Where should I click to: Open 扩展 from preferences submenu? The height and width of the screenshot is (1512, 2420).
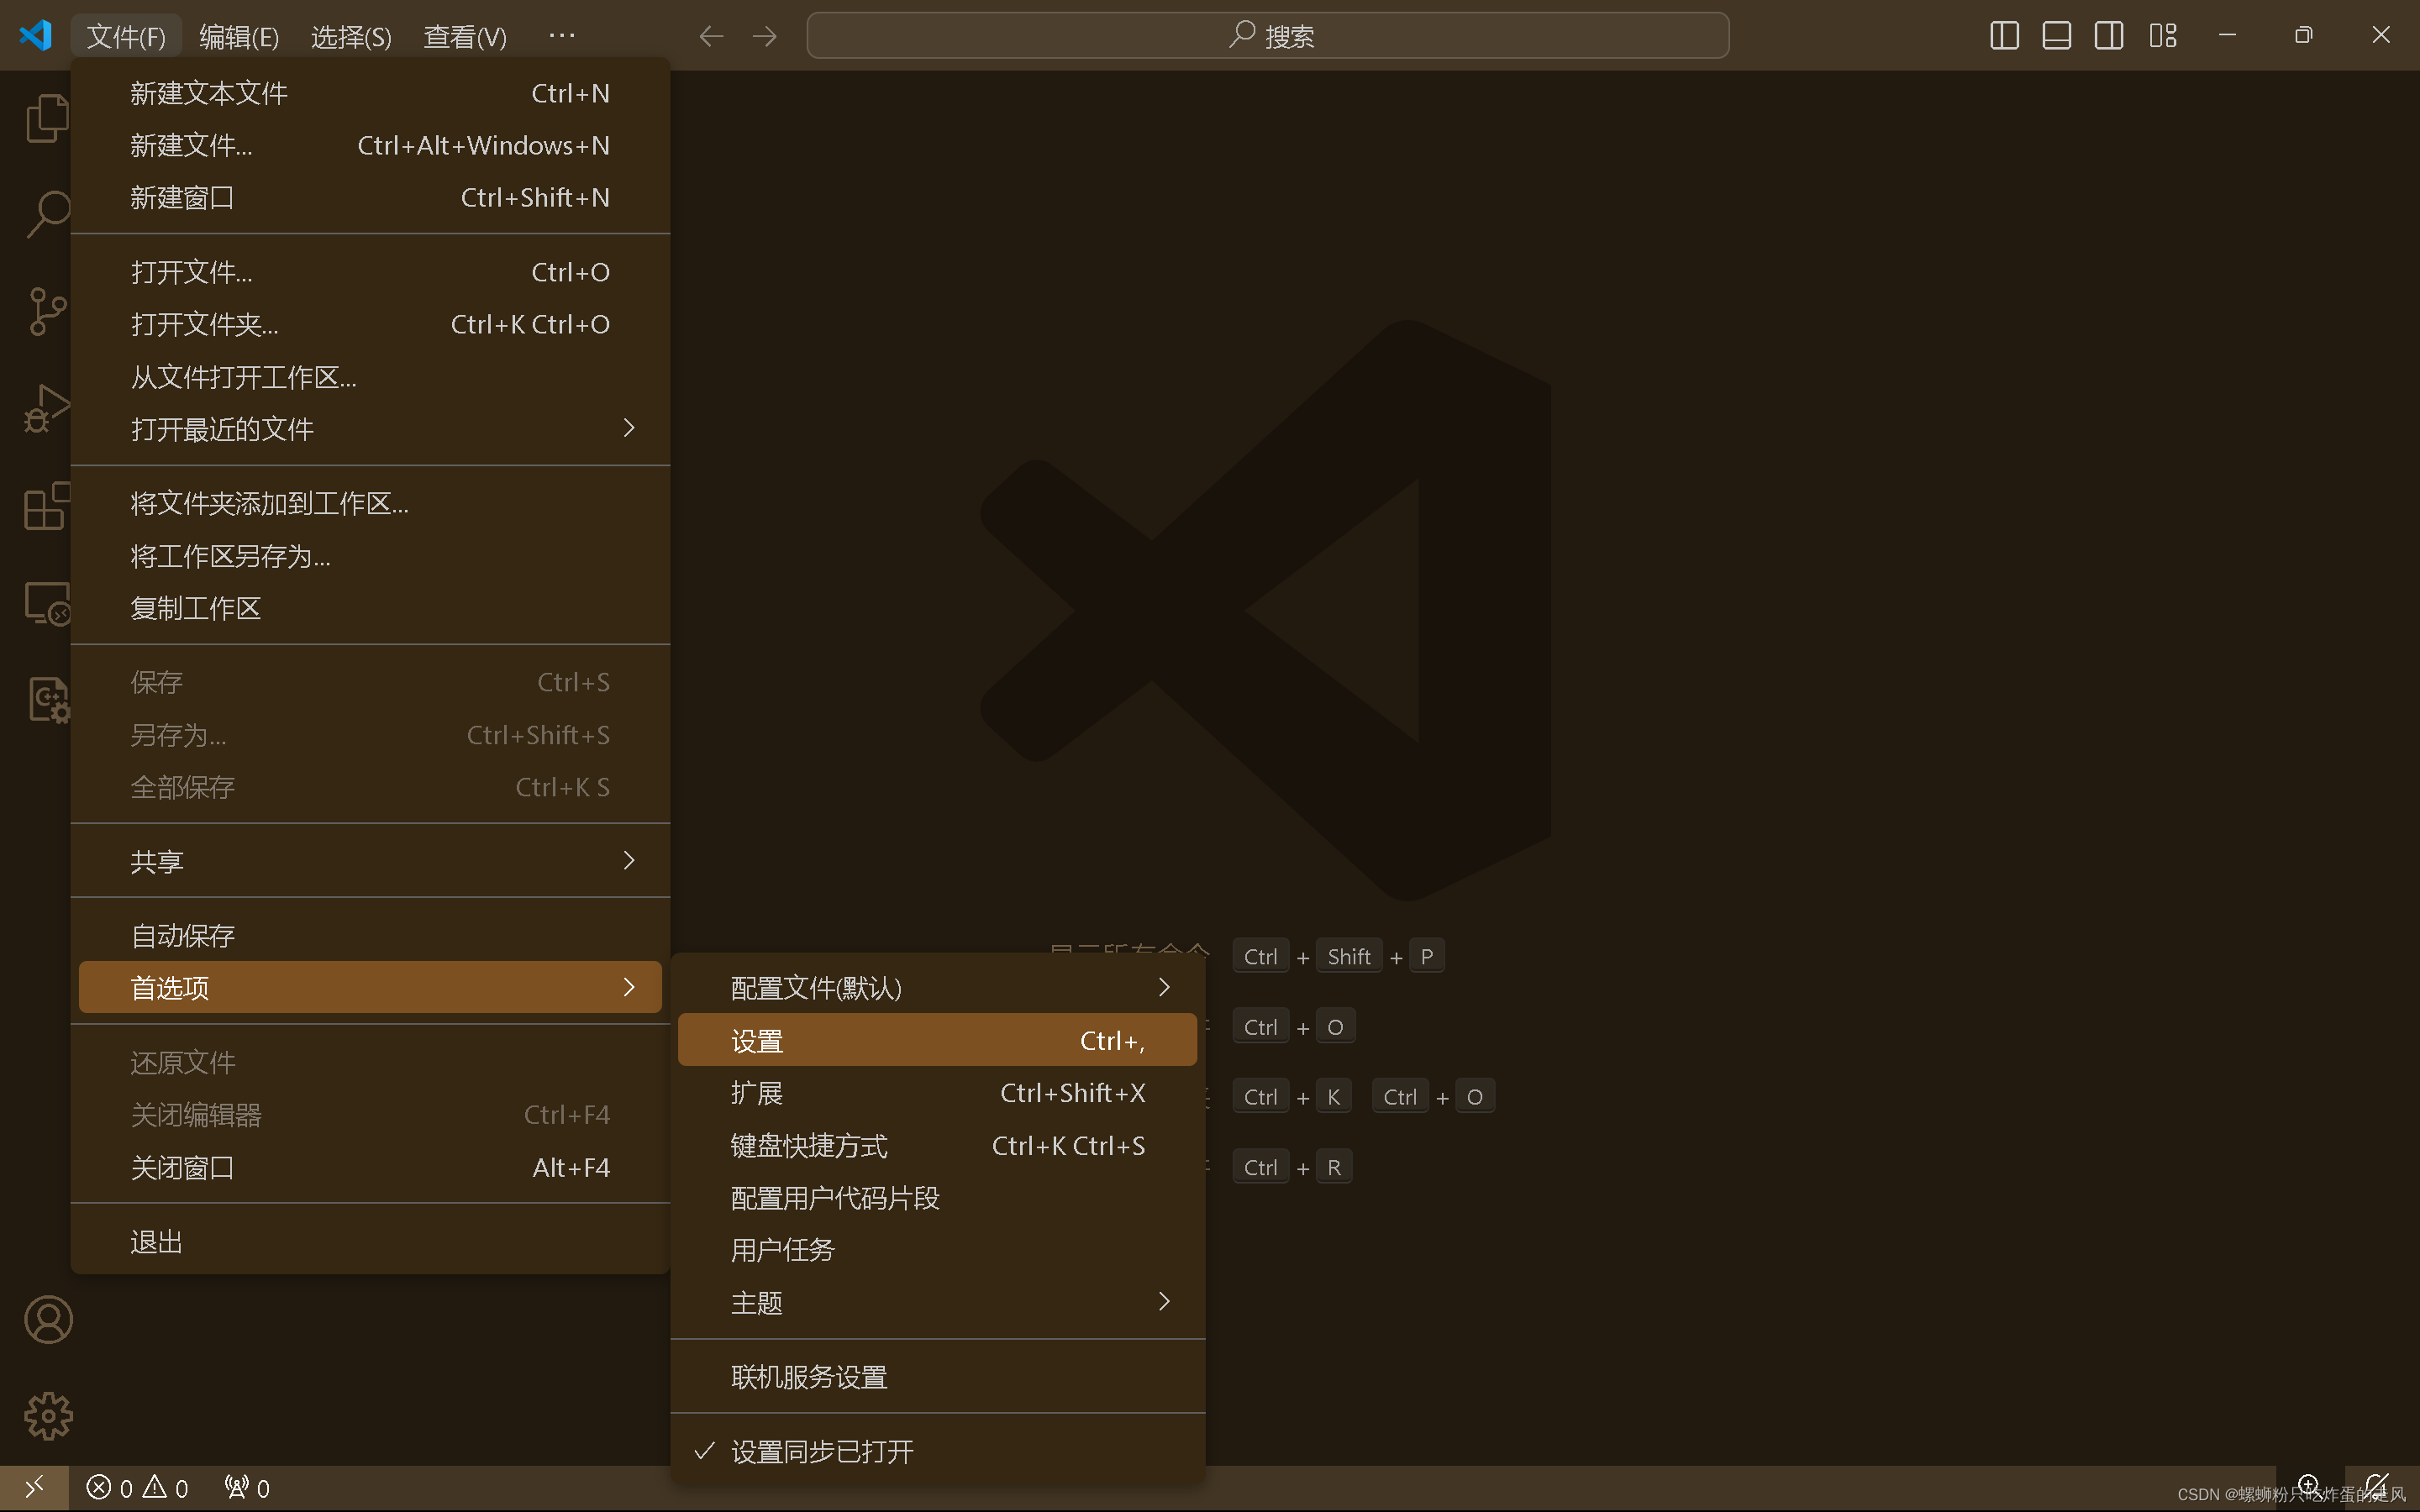point(937,1093)
